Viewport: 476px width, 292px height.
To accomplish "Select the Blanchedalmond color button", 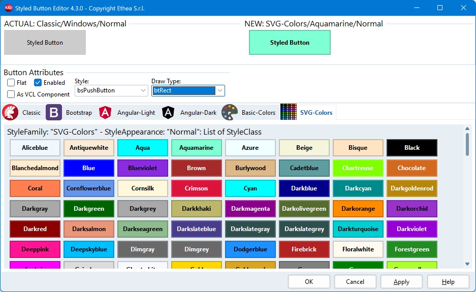I will [35, 168].
